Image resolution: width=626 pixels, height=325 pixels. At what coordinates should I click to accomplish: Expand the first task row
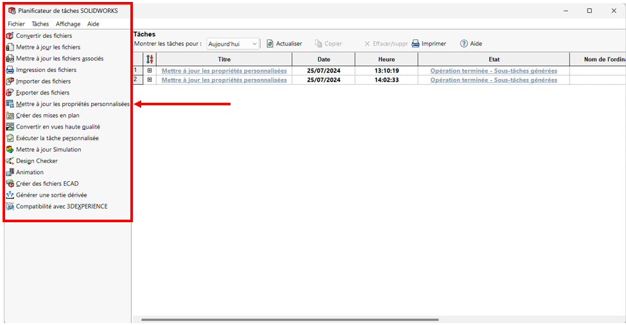click(x=150, y=71)
